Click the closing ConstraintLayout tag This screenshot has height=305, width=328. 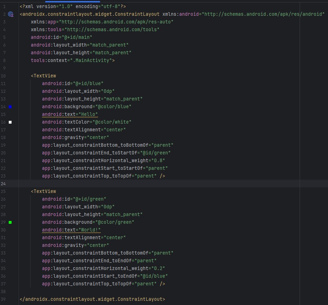click(x=92, y=299)
